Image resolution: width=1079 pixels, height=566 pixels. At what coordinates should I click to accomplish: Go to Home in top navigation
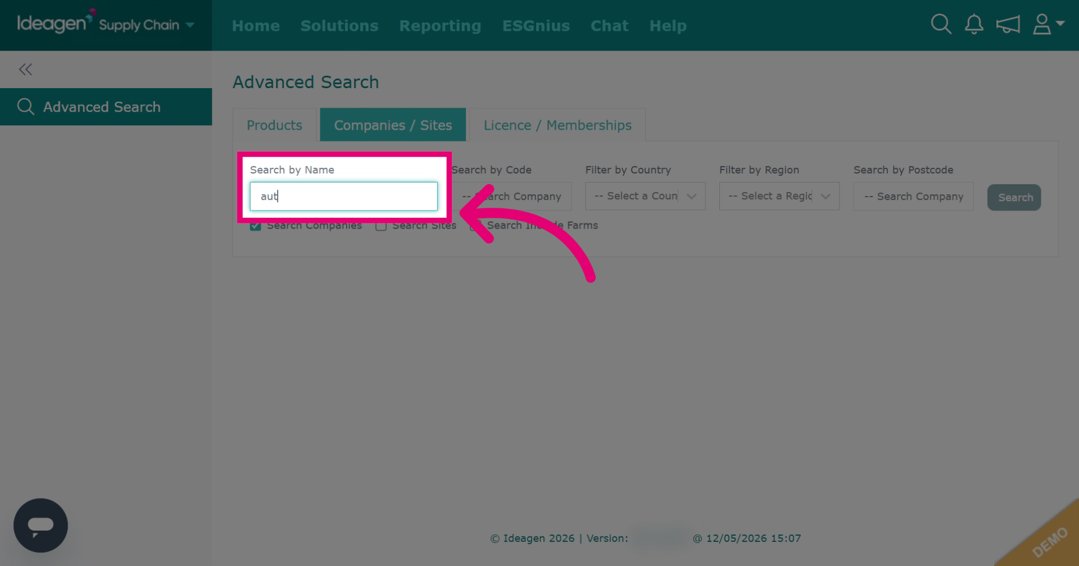pyautogui.click(x=256, y=26)
